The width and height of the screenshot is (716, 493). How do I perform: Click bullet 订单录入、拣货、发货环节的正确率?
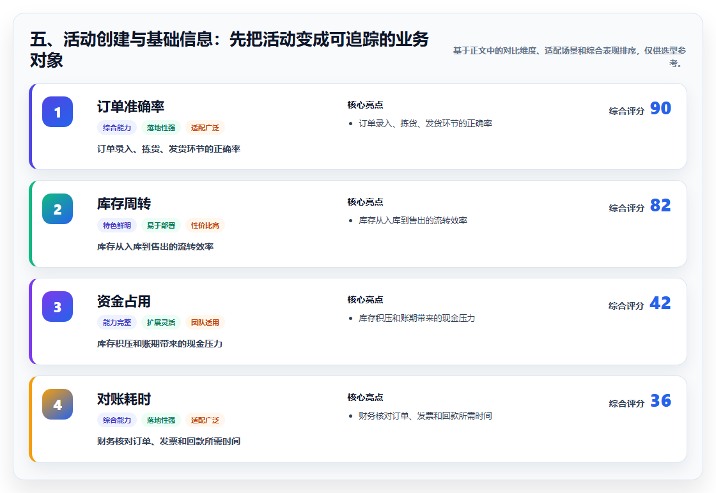pyautogui.click(x=425, y=123)
